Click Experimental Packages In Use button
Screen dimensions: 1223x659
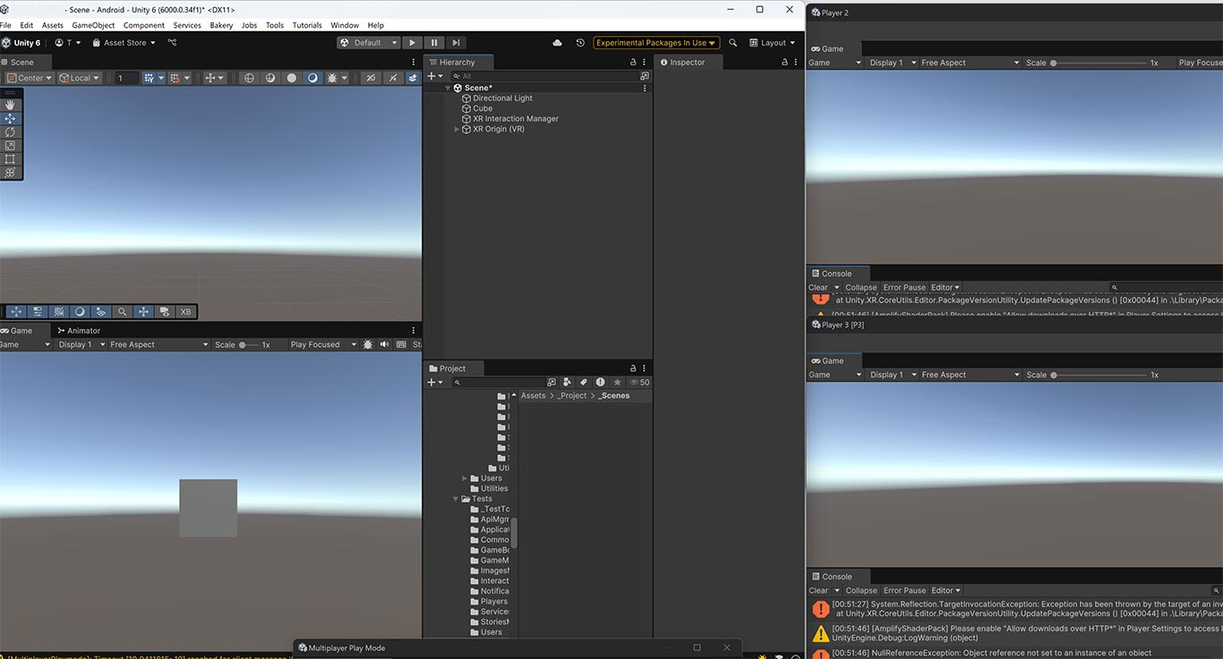point(656,42)
